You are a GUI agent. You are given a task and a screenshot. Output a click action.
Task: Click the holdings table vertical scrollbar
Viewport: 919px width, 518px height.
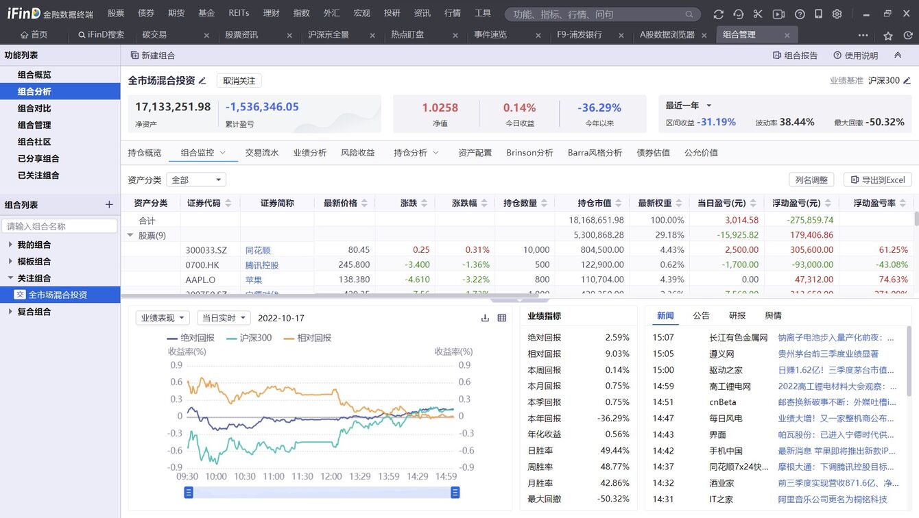pyautogui.click(x=916, y=219)
